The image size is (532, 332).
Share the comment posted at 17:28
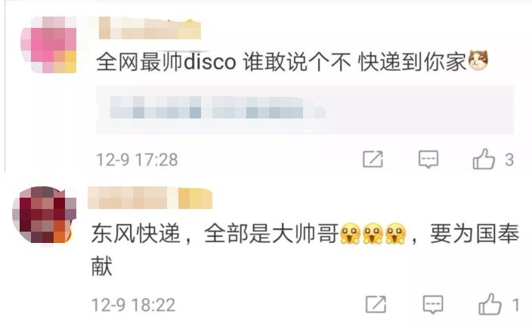pyautogui.click(x=373, y=159)
